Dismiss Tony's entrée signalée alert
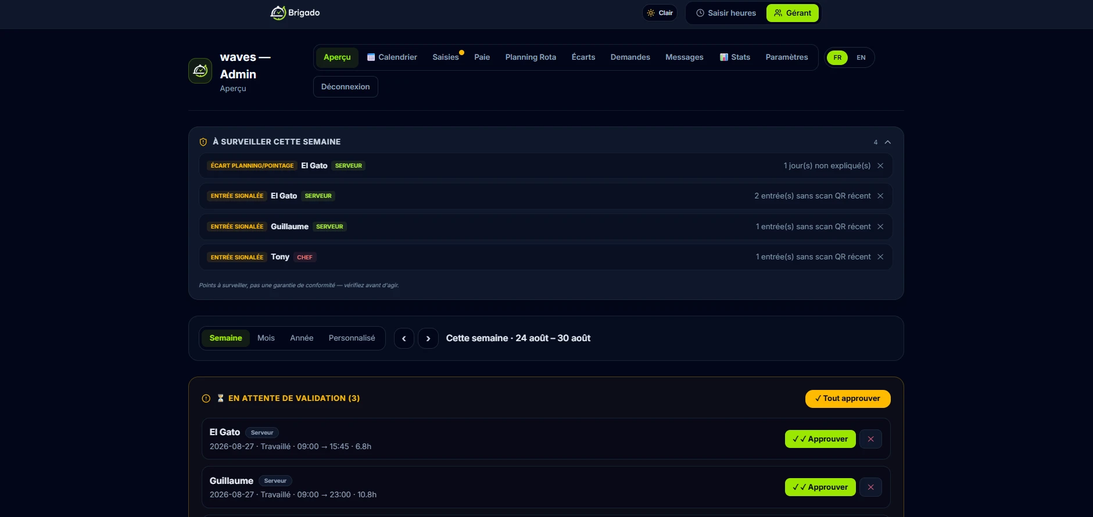Screen dimensions: 1093x517 coord(880,257)
